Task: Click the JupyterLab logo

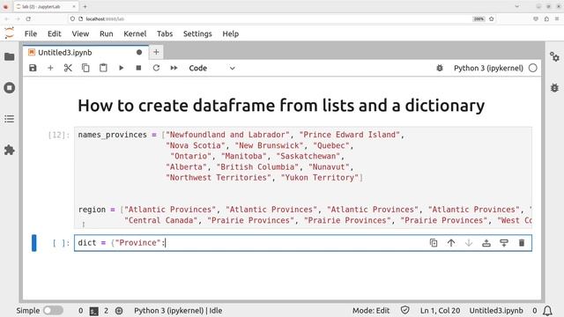Action: [10, 33]
